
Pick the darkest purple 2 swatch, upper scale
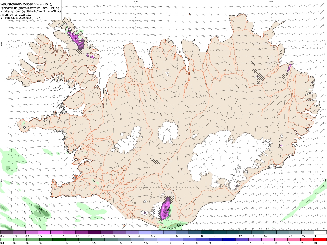94,232
